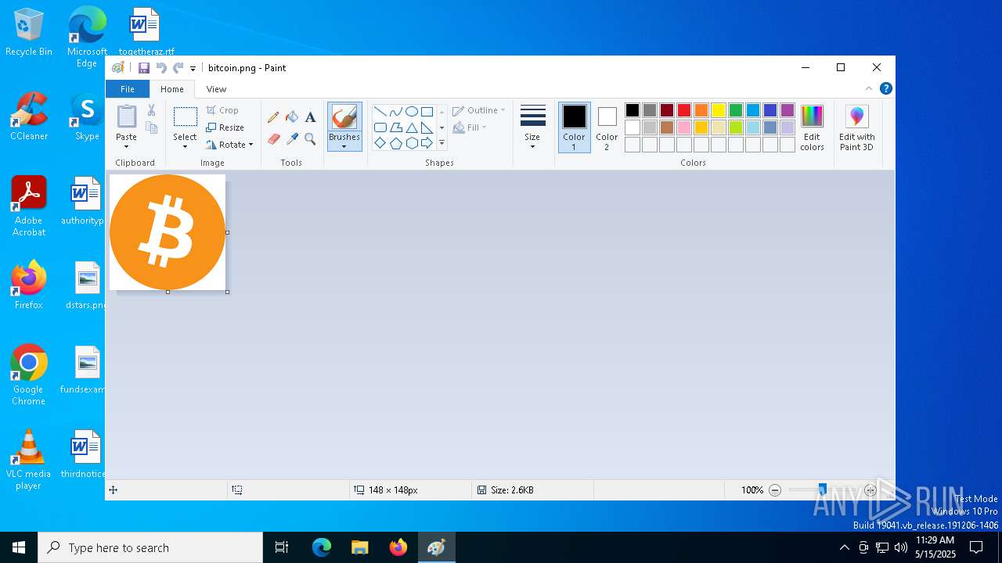Viewport: 1002px width, 563px height.
Task: Click the bitcoin logo on the canvas
Action: coord(168,232)
